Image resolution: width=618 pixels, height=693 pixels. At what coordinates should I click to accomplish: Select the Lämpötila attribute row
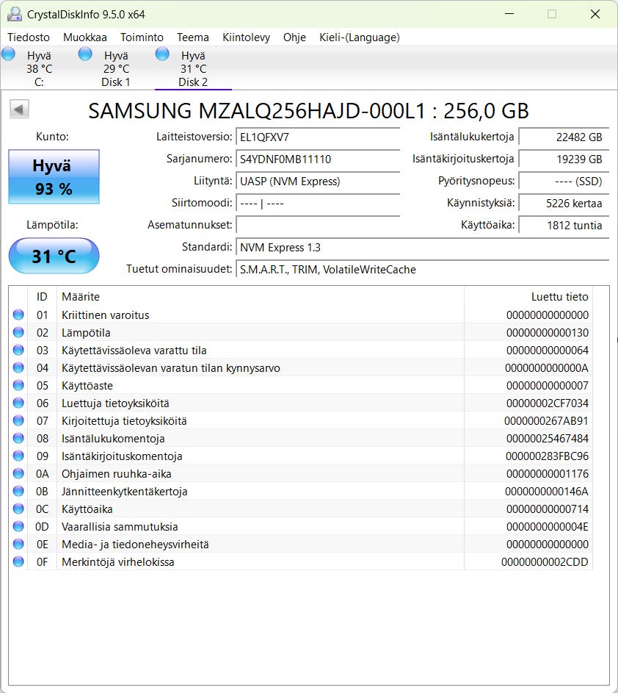220,333
